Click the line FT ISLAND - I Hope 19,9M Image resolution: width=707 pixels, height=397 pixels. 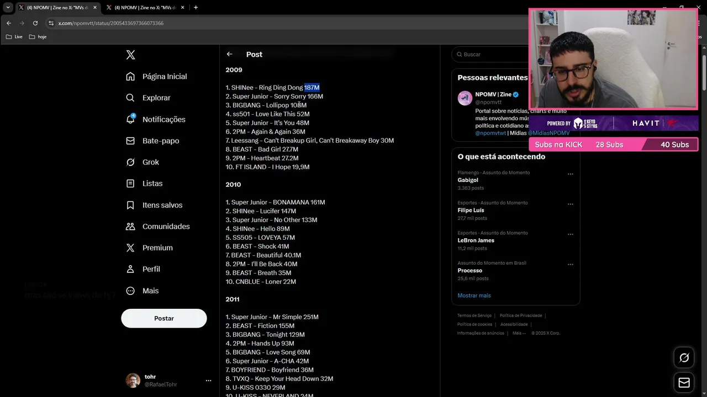point(267,167)
